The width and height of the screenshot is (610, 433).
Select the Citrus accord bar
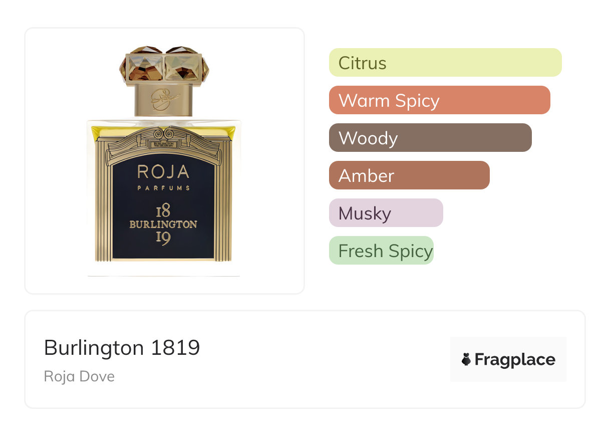click(x=445, y=63)
